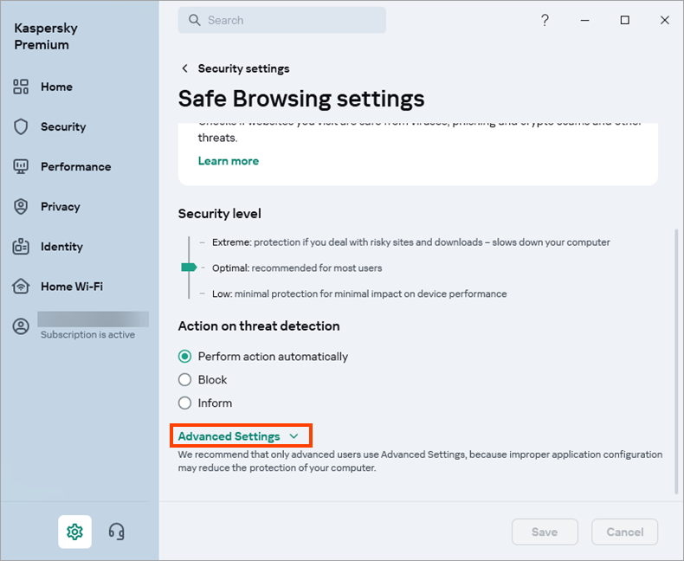Select the Inform radio button
The height and width of the screenshot is (561, 684).
tap(184, 403)
